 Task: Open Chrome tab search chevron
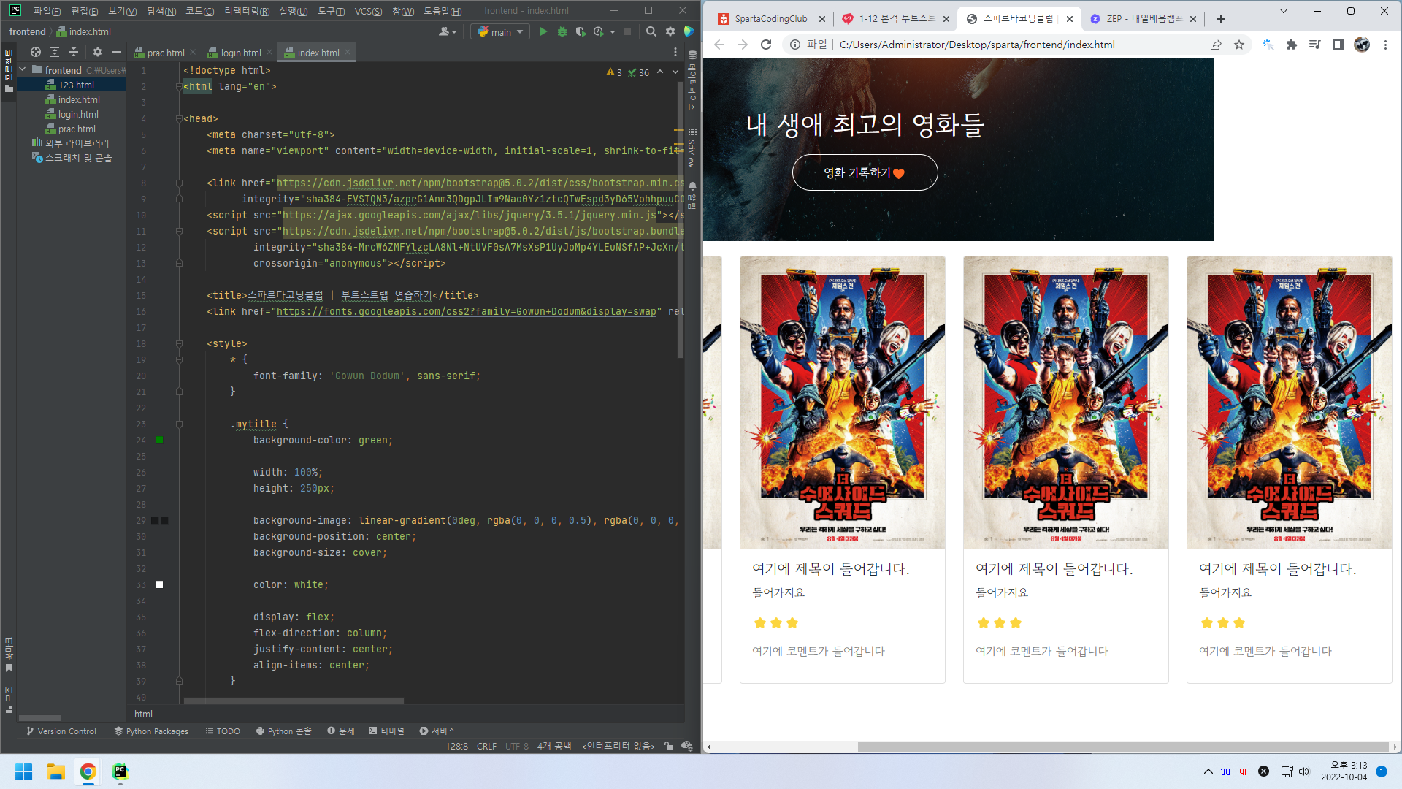pos(1283,11)
